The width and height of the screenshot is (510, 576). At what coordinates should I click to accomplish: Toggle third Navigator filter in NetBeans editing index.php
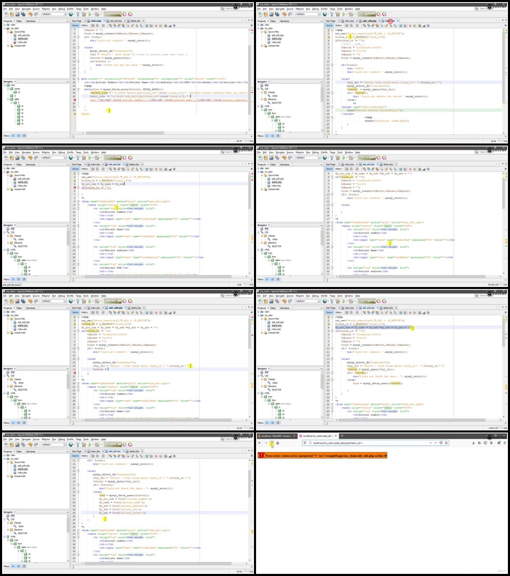[24, 136]
